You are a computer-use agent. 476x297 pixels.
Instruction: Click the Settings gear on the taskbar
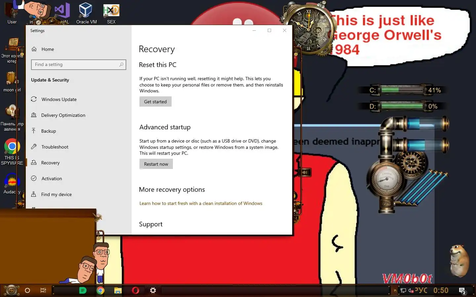153,290
